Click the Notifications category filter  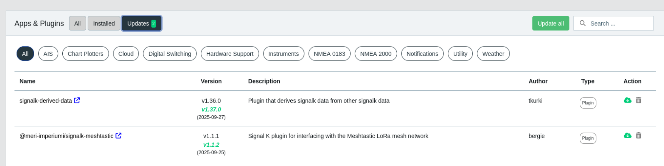pyautogui.click(x=422, y=54)
